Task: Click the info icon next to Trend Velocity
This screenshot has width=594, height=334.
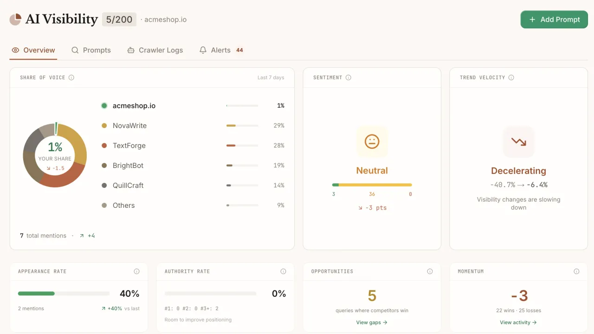Action: click(x=511, y=77)
